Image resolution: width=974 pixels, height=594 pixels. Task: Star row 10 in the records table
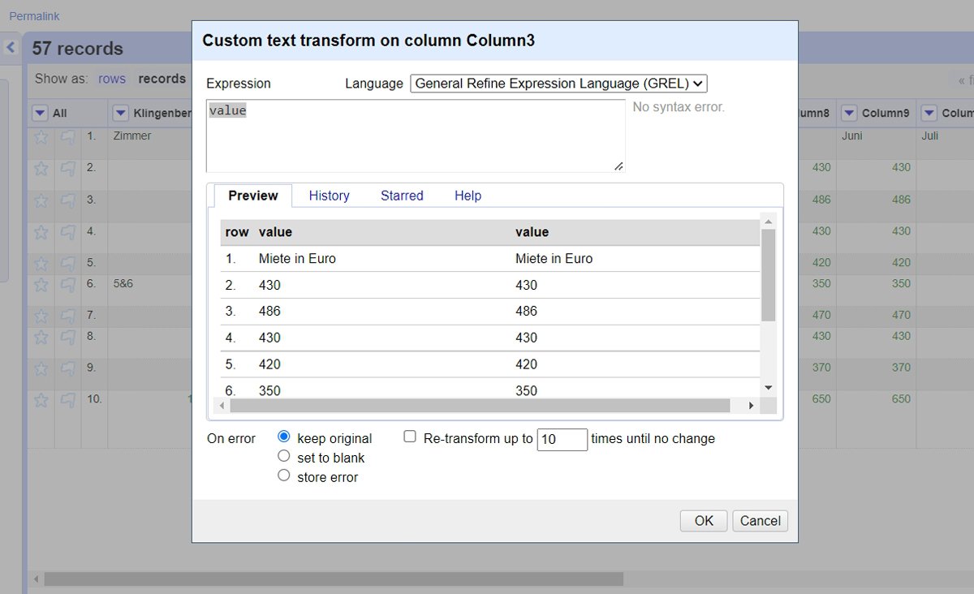click(41, 400)
